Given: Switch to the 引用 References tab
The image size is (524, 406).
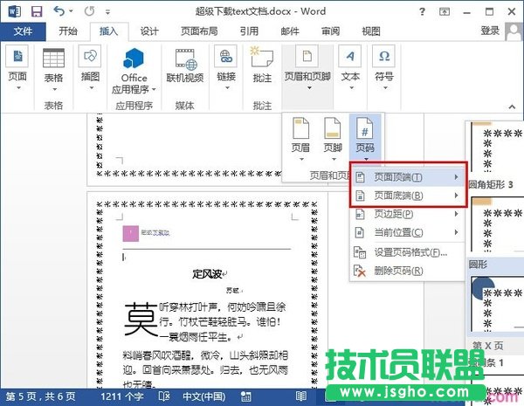Looking at the screenshot, I should pos(249,31).
